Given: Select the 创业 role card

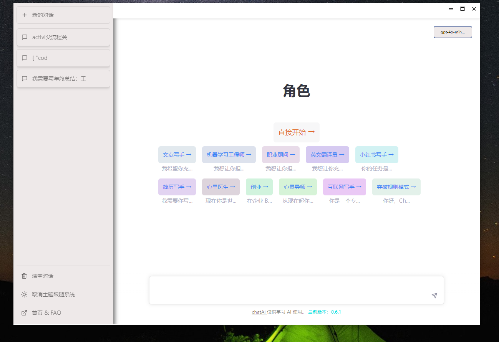Looking at the screenshot, I should [x=259, y=187].
